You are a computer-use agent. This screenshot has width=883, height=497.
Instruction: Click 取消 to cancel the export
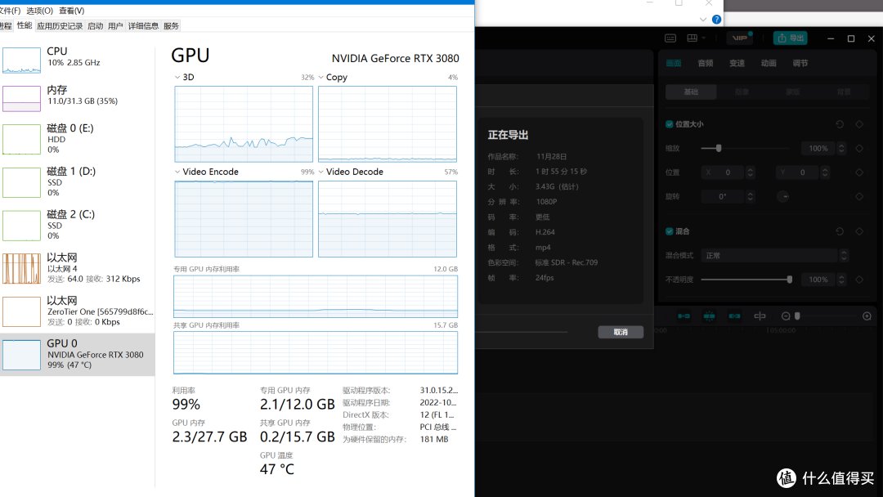pyautogui.click(x=621, y=332)
